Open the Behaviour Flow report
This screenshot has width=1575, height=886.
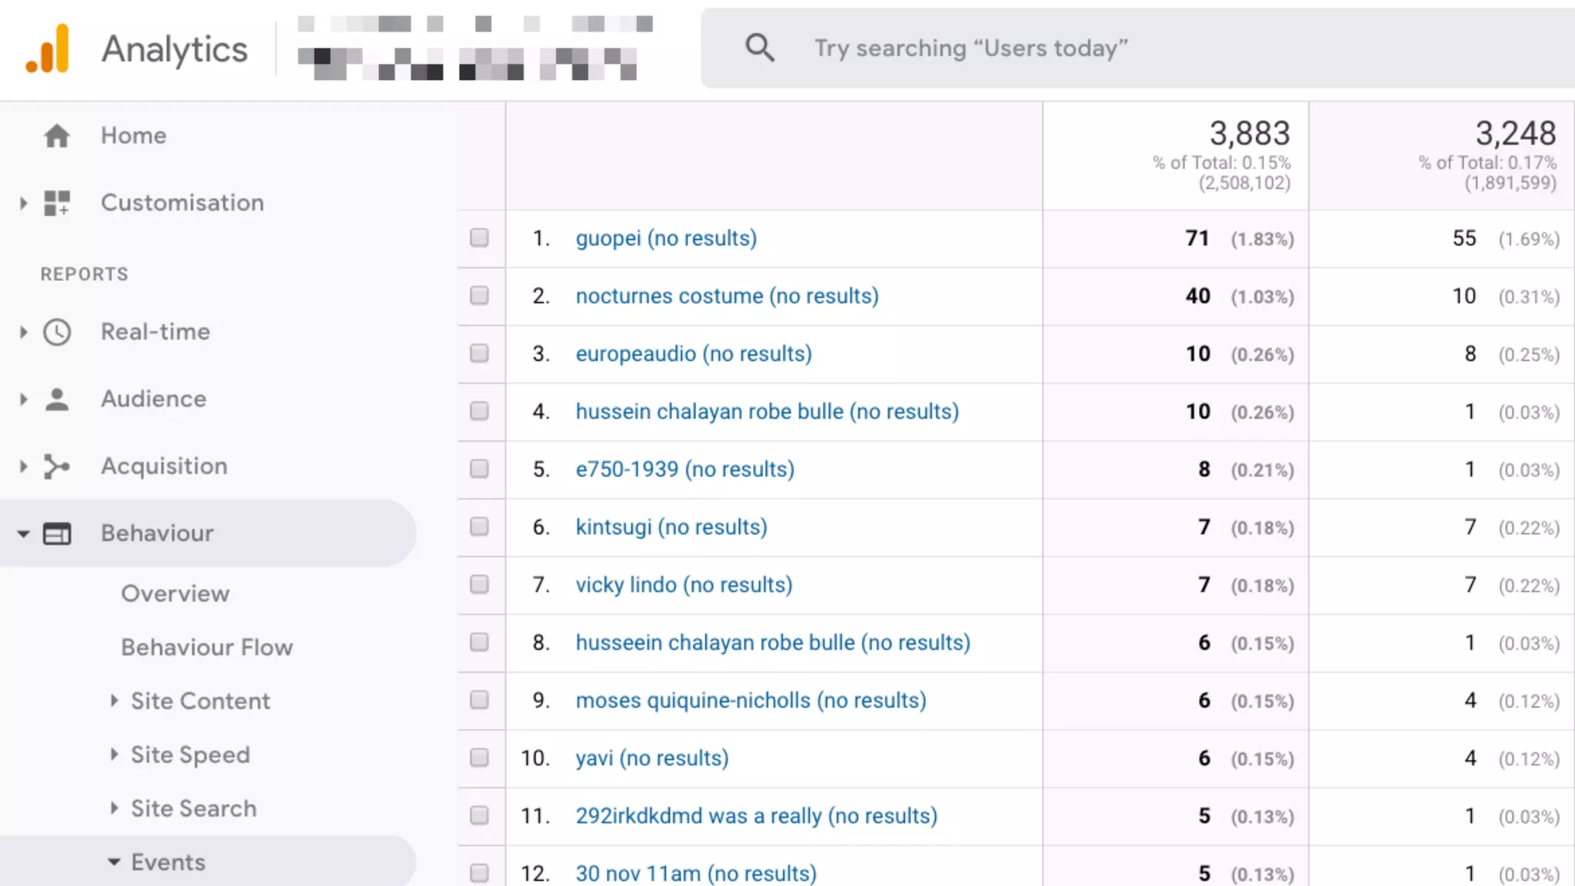pyautogui.click(x=207, y=648)
